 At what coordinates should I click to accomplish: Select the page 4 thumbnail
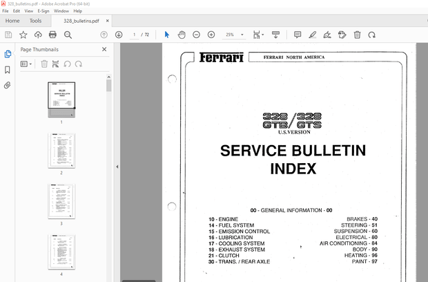click(61, 252)
